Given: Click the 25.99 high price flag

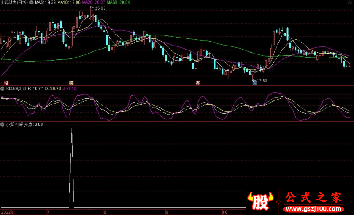Looking at the screenshot, I should [100, 8].
